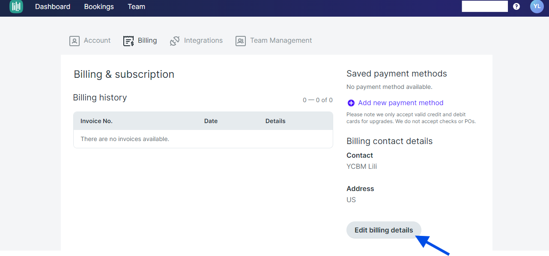Screen dimensions: 549x256
Task: Click Add new payment method link
Action: pyautogui.click(x=401, y=103)
